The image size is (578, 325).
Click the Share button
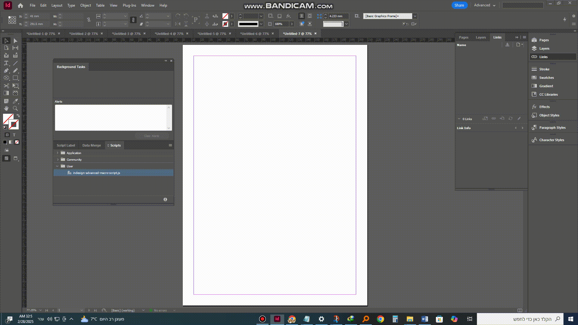459,5
